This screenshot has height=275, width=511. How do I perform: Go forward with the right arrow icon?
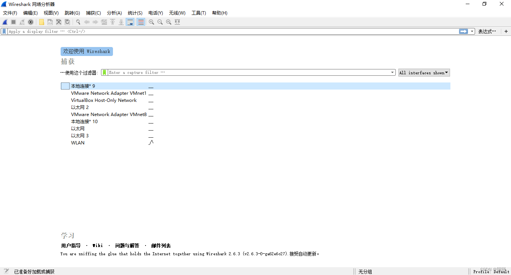95,22
